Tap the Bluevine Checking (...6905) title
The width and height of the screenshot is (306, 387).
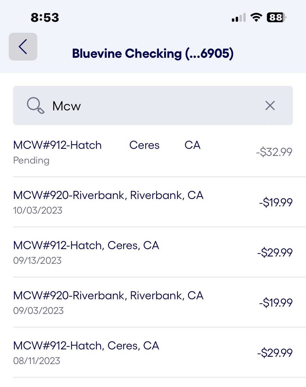coord(153,53)
